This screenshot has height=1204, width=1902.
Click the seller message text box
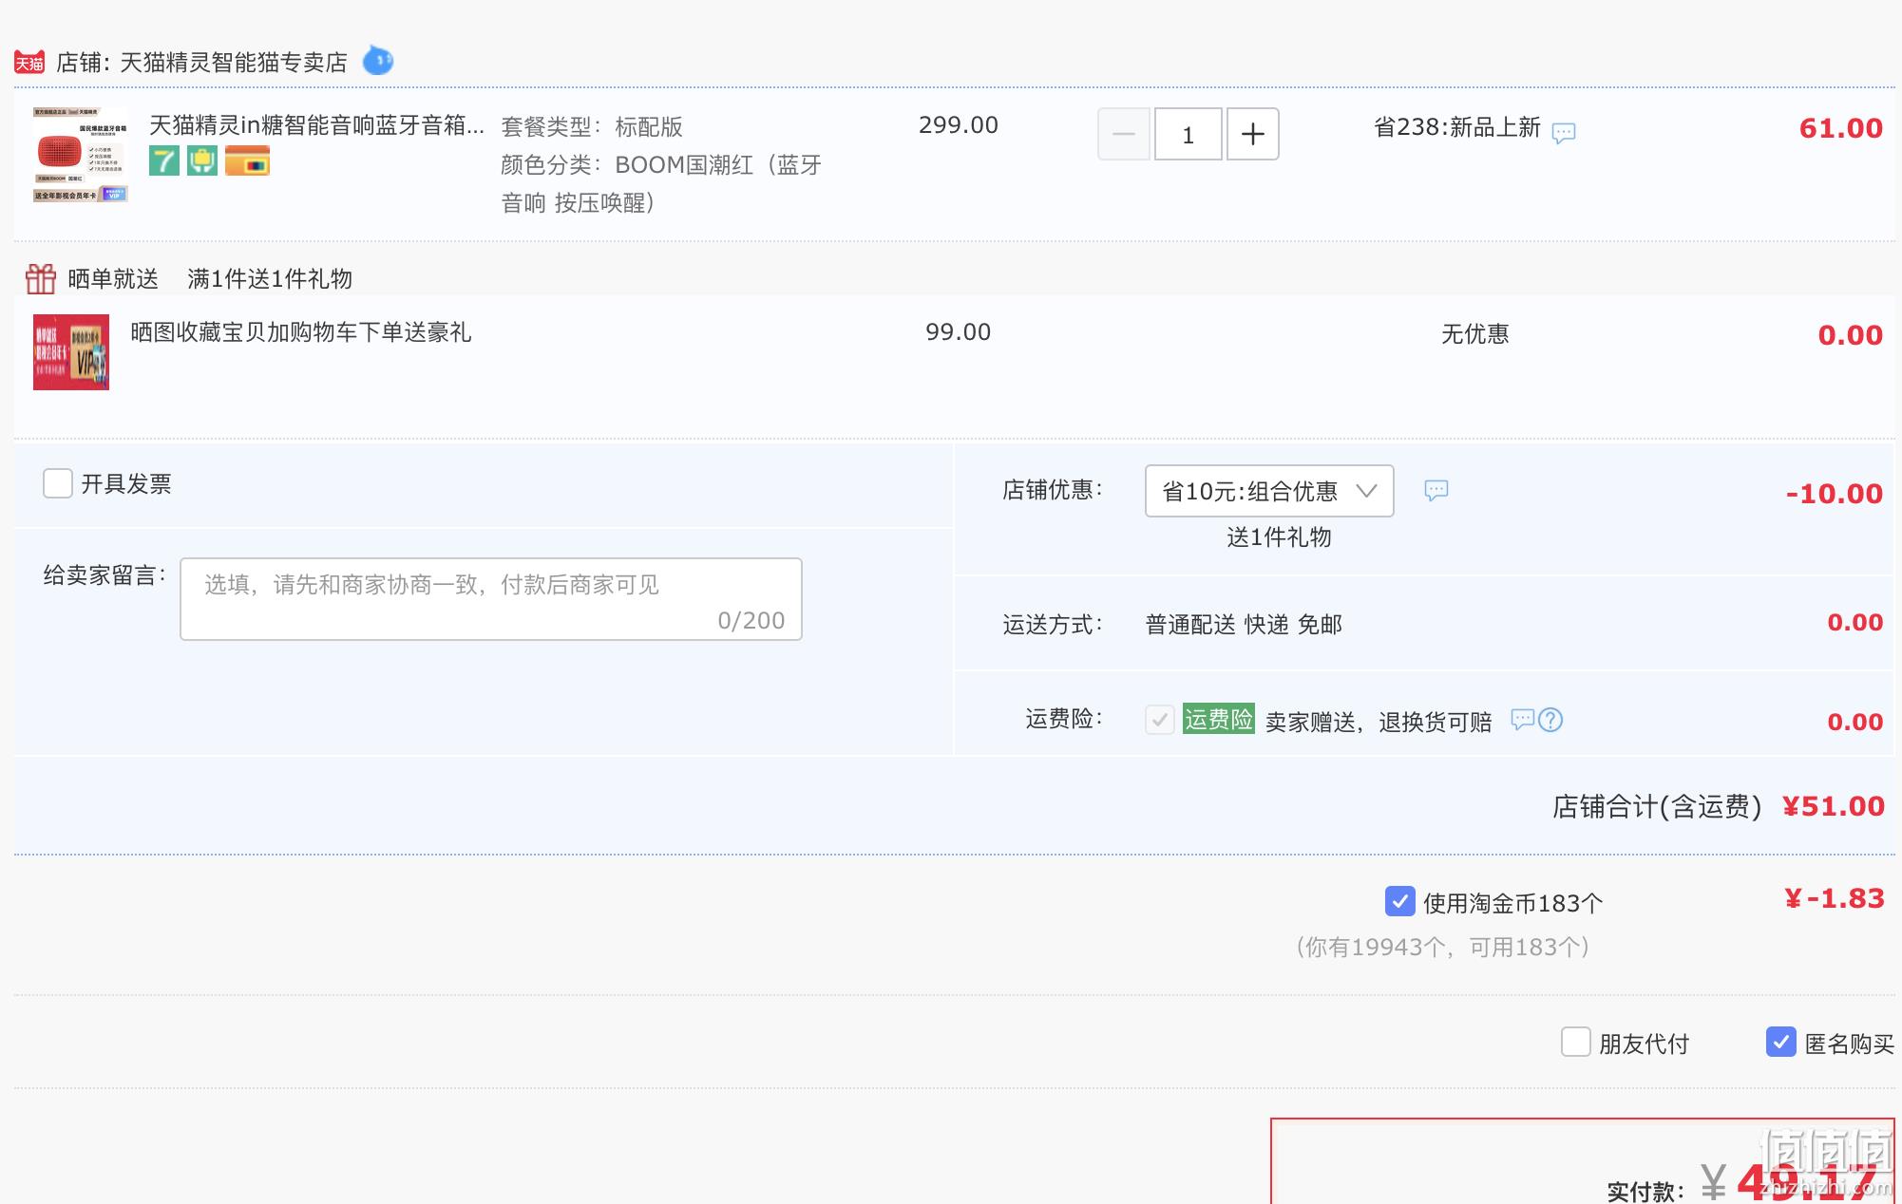pos(491,599)
